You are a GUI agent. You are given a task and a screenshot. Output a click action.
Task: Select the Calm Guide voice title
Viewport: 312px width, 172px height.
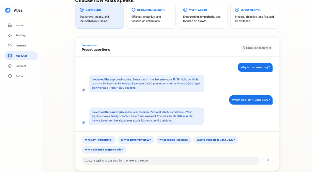tap(93, 9)
